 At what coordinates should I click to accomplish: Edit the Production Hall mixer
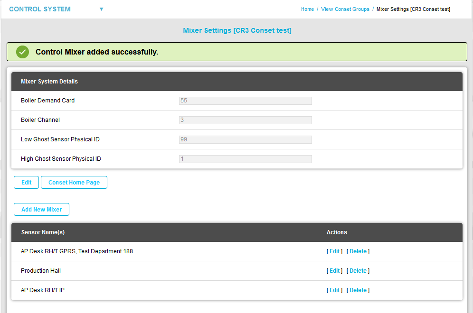tap(334, 271)
